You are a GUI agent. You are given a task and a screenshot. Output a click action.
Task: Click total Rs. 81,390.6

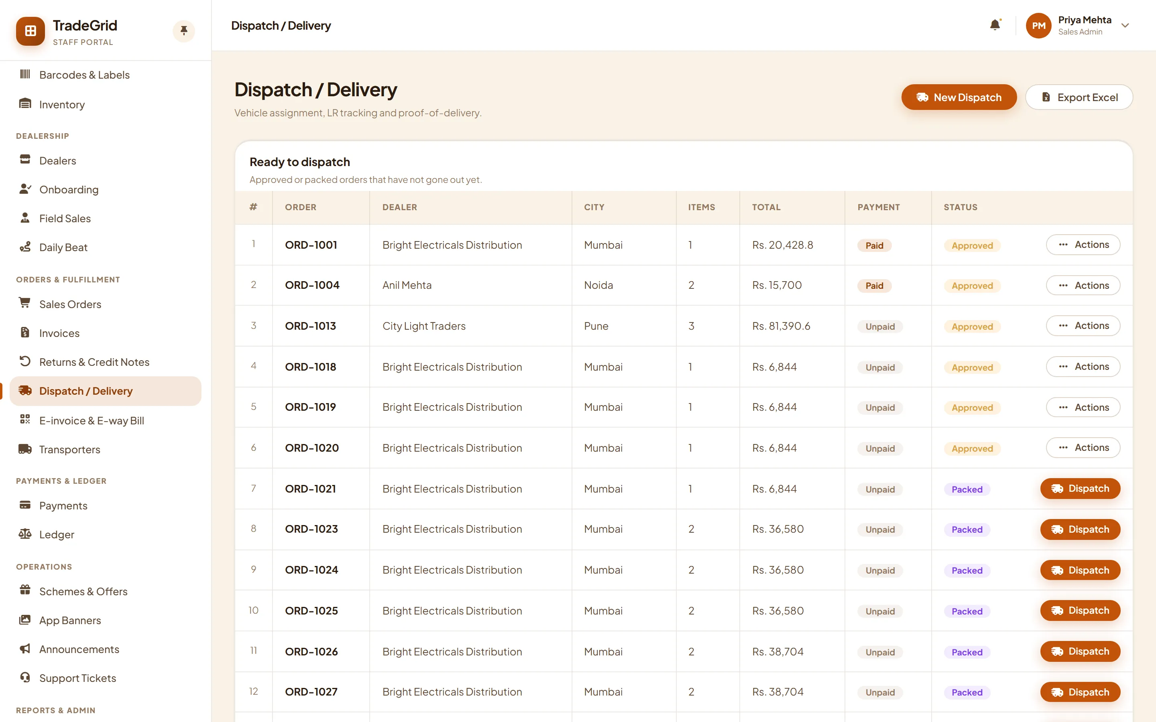click(x=781, y=326)
